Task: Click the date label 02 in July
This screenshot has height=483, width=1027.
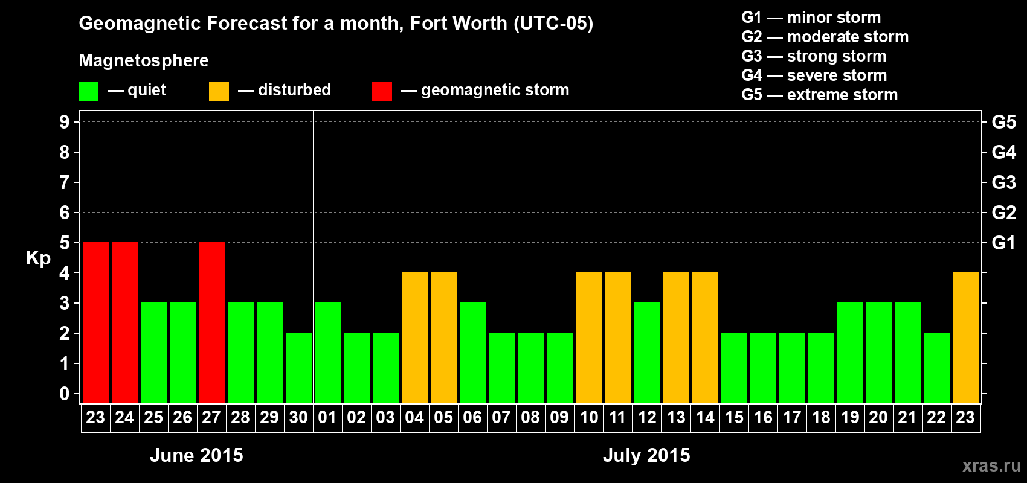Action: (x=356, y=417)
